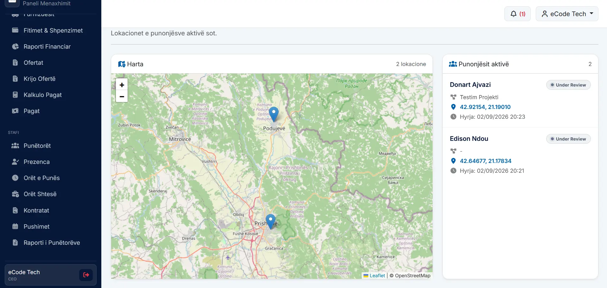The height and width of the screenshot is (288, 607).
Task: Click Hyrja: 02/09/2026 20:21 entry time
Action: (x=492, y=171)
